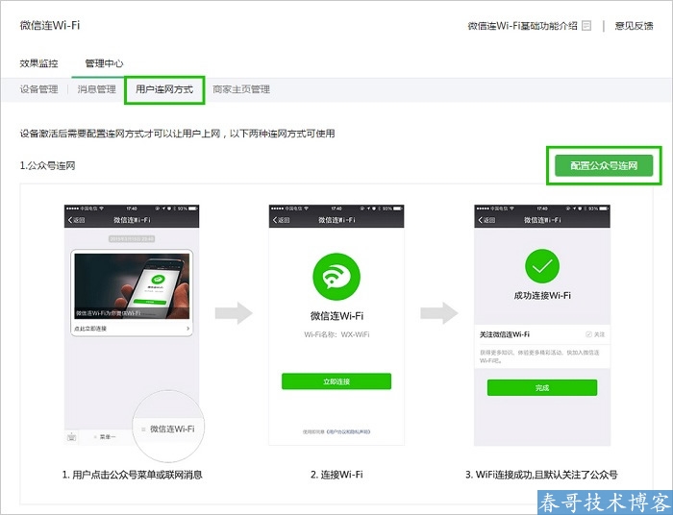
Task: Toggle the 关注 checkbox in third phone
Action: click(x=588, y=334)
